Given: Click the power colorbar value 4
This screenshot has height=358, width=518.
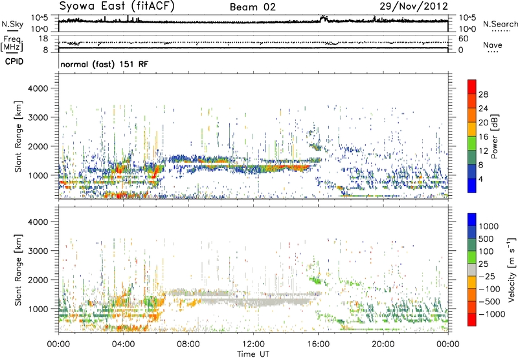Looking at the screenshot, I should tap(480, 180).
